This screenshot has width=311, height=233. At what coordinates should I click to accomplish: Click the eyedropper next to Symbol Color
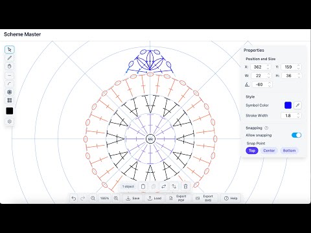click(297, 105)
